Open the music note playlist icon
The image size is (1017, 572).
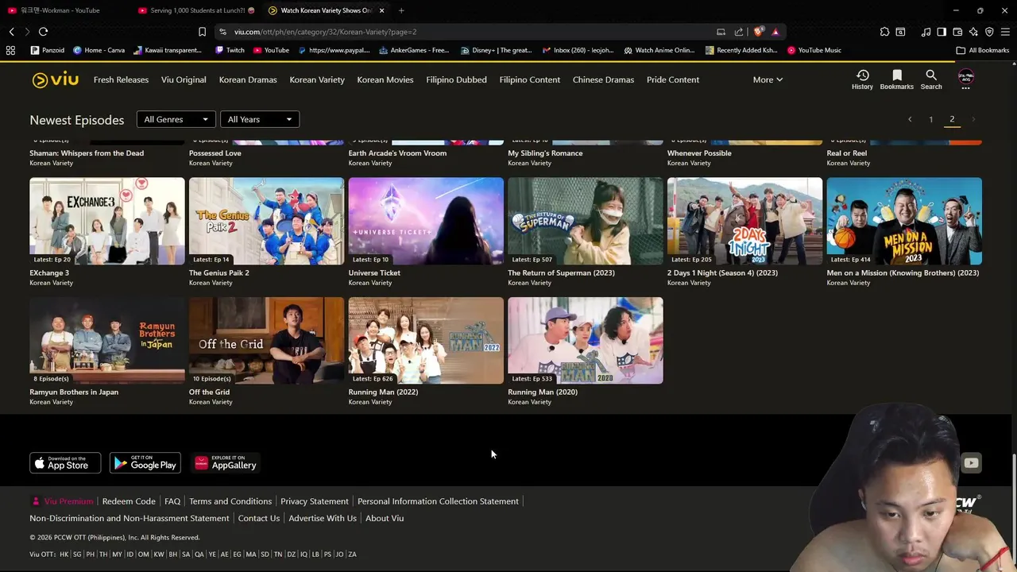(926, 32)
